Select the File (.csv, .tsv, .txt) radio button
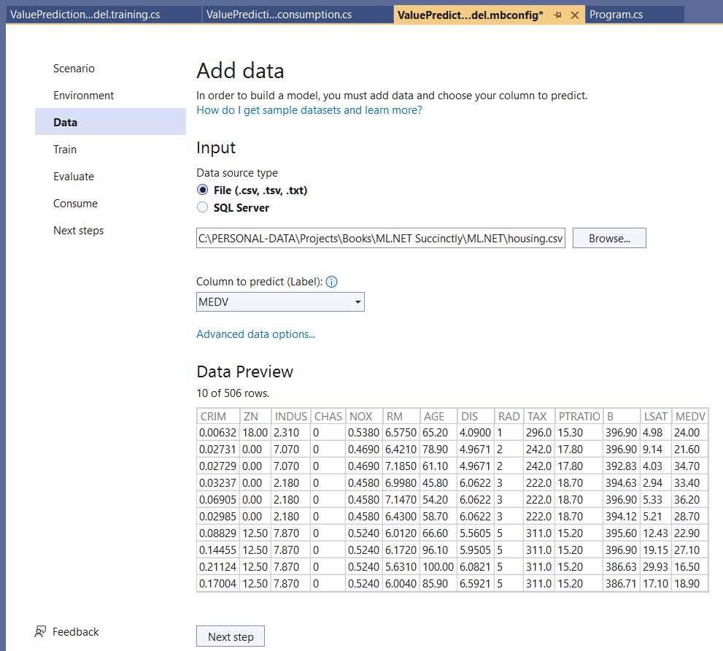 [x=202, y=190]
